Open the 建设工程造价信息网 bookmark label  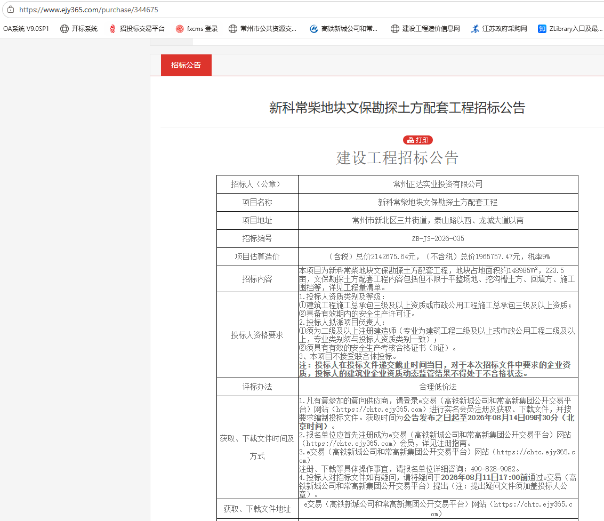(431, 28)
